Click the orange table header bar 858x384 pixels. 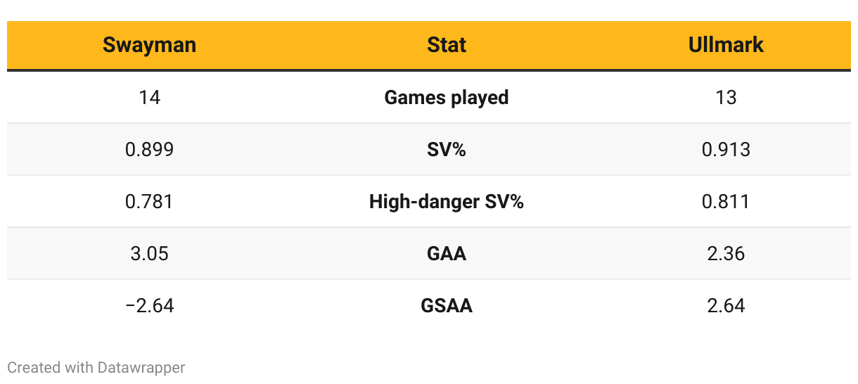coord(295,45)
